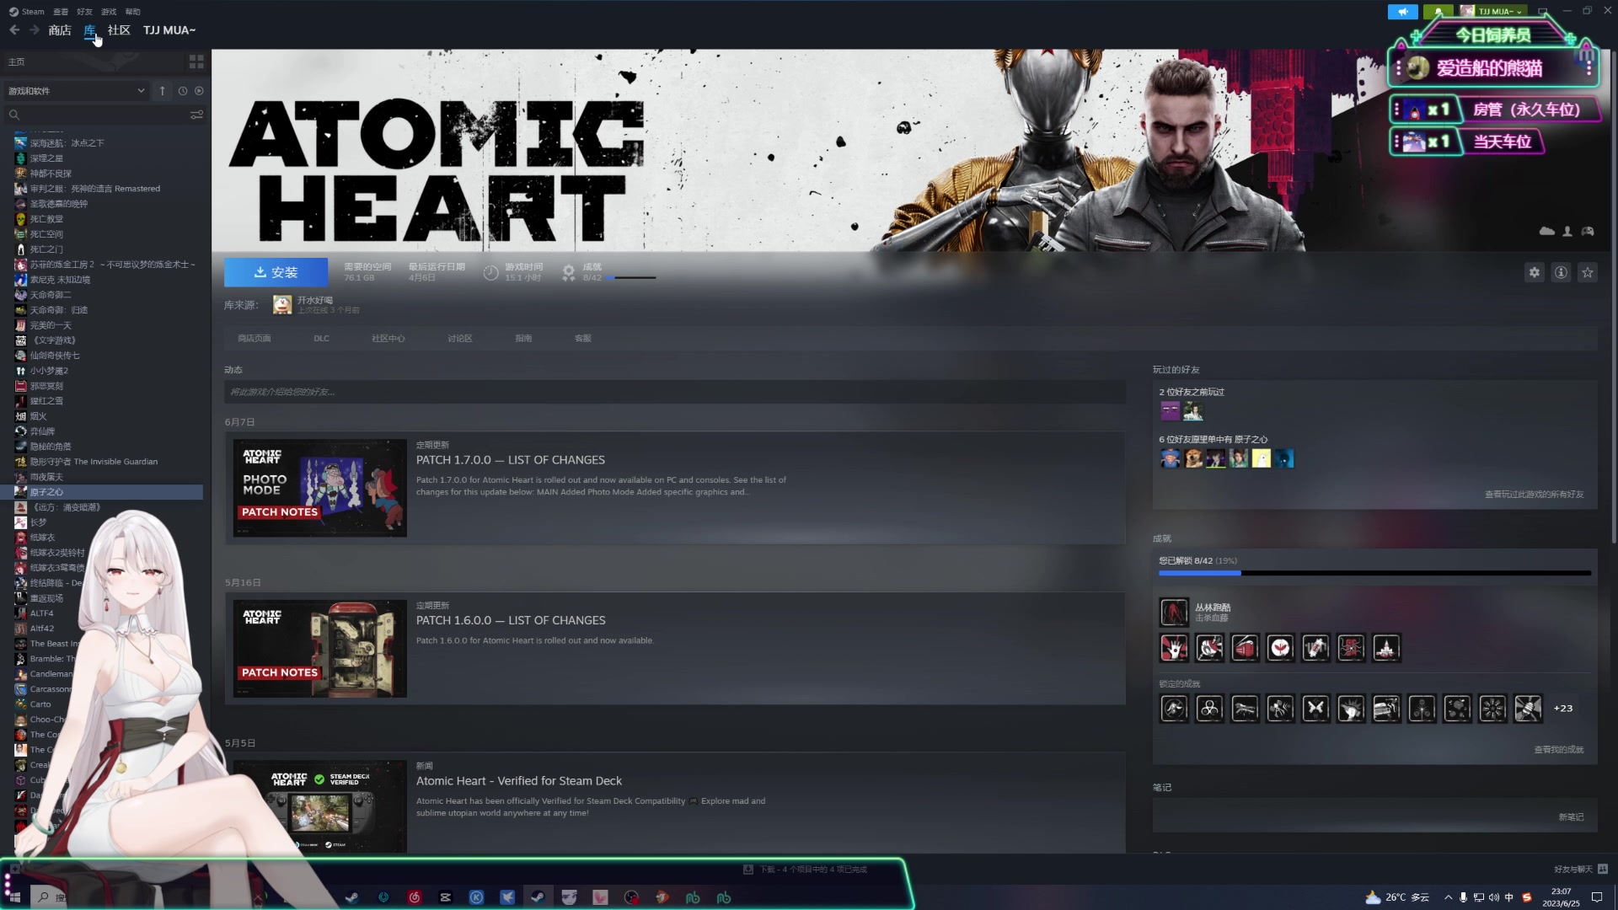Click 查看玩过此游戏的所有好友 link
This screenshot has width=1618, height=910.
pos(1535,495)
